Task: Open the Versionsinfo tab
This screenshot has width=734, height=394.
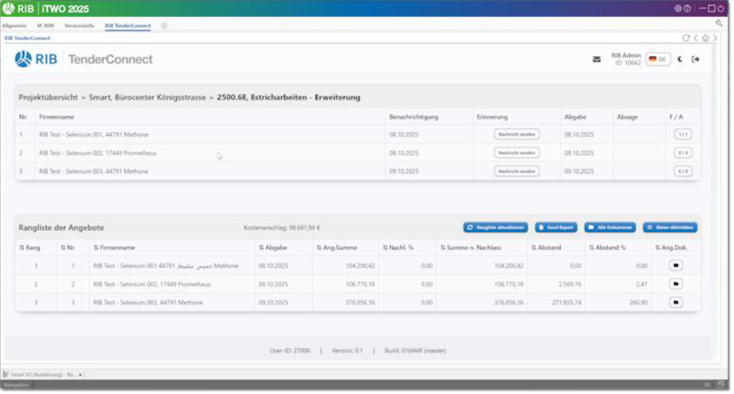Action: point(78,25)
